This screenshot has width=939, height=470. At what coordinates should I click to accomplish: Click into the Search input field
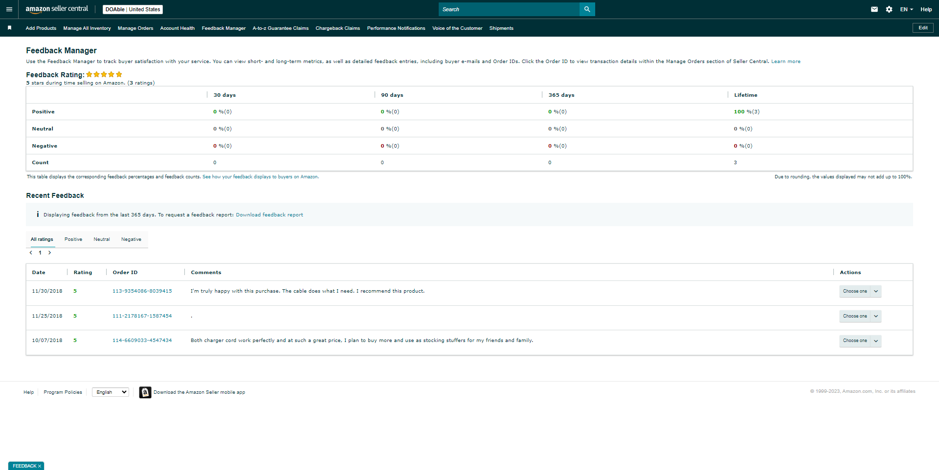click(x=509, y=9)
